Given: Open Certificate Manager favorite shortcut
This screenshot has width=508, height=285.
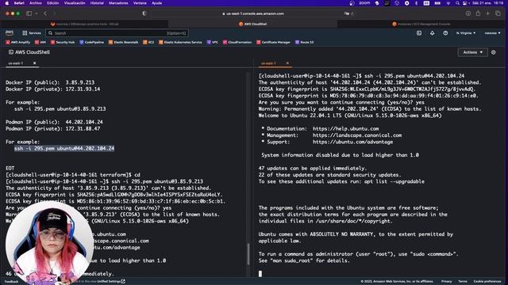Looking at the screenshot, I should pos(273,42).
